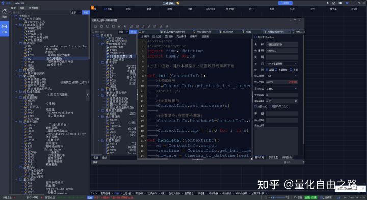The width and height of the screenshot is (367, 200).
Task: Click the second letter-A font icon in editor toolbar
Action: [x=125, y=26]
